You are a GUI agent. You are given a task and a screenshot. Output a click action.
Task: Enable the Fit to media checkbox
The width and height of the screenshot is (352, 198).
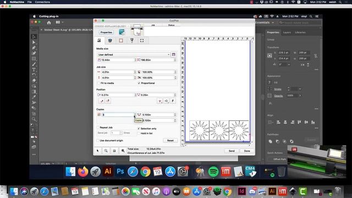[x=98, y=83]
